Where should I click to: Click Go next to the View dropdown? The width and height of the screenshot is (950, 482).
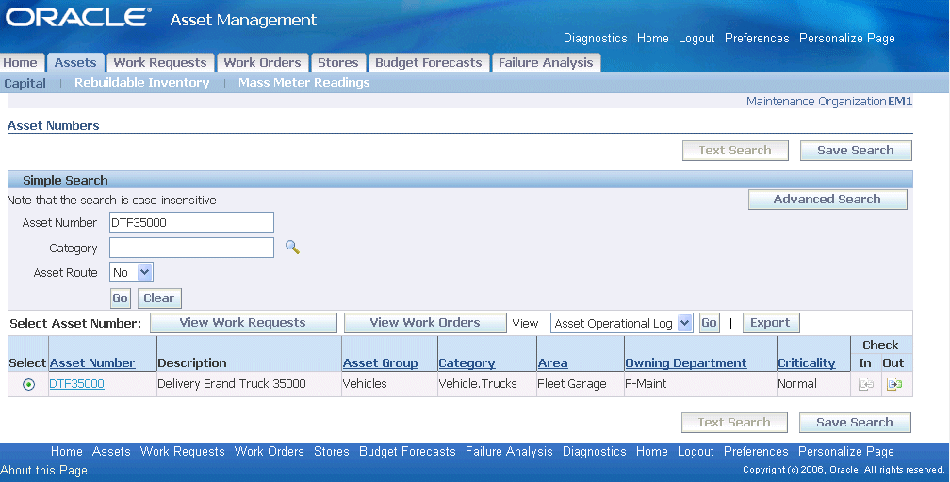(709, 323)
